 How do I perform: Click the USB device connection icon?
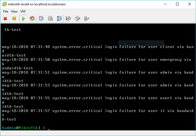coord(86,18)
